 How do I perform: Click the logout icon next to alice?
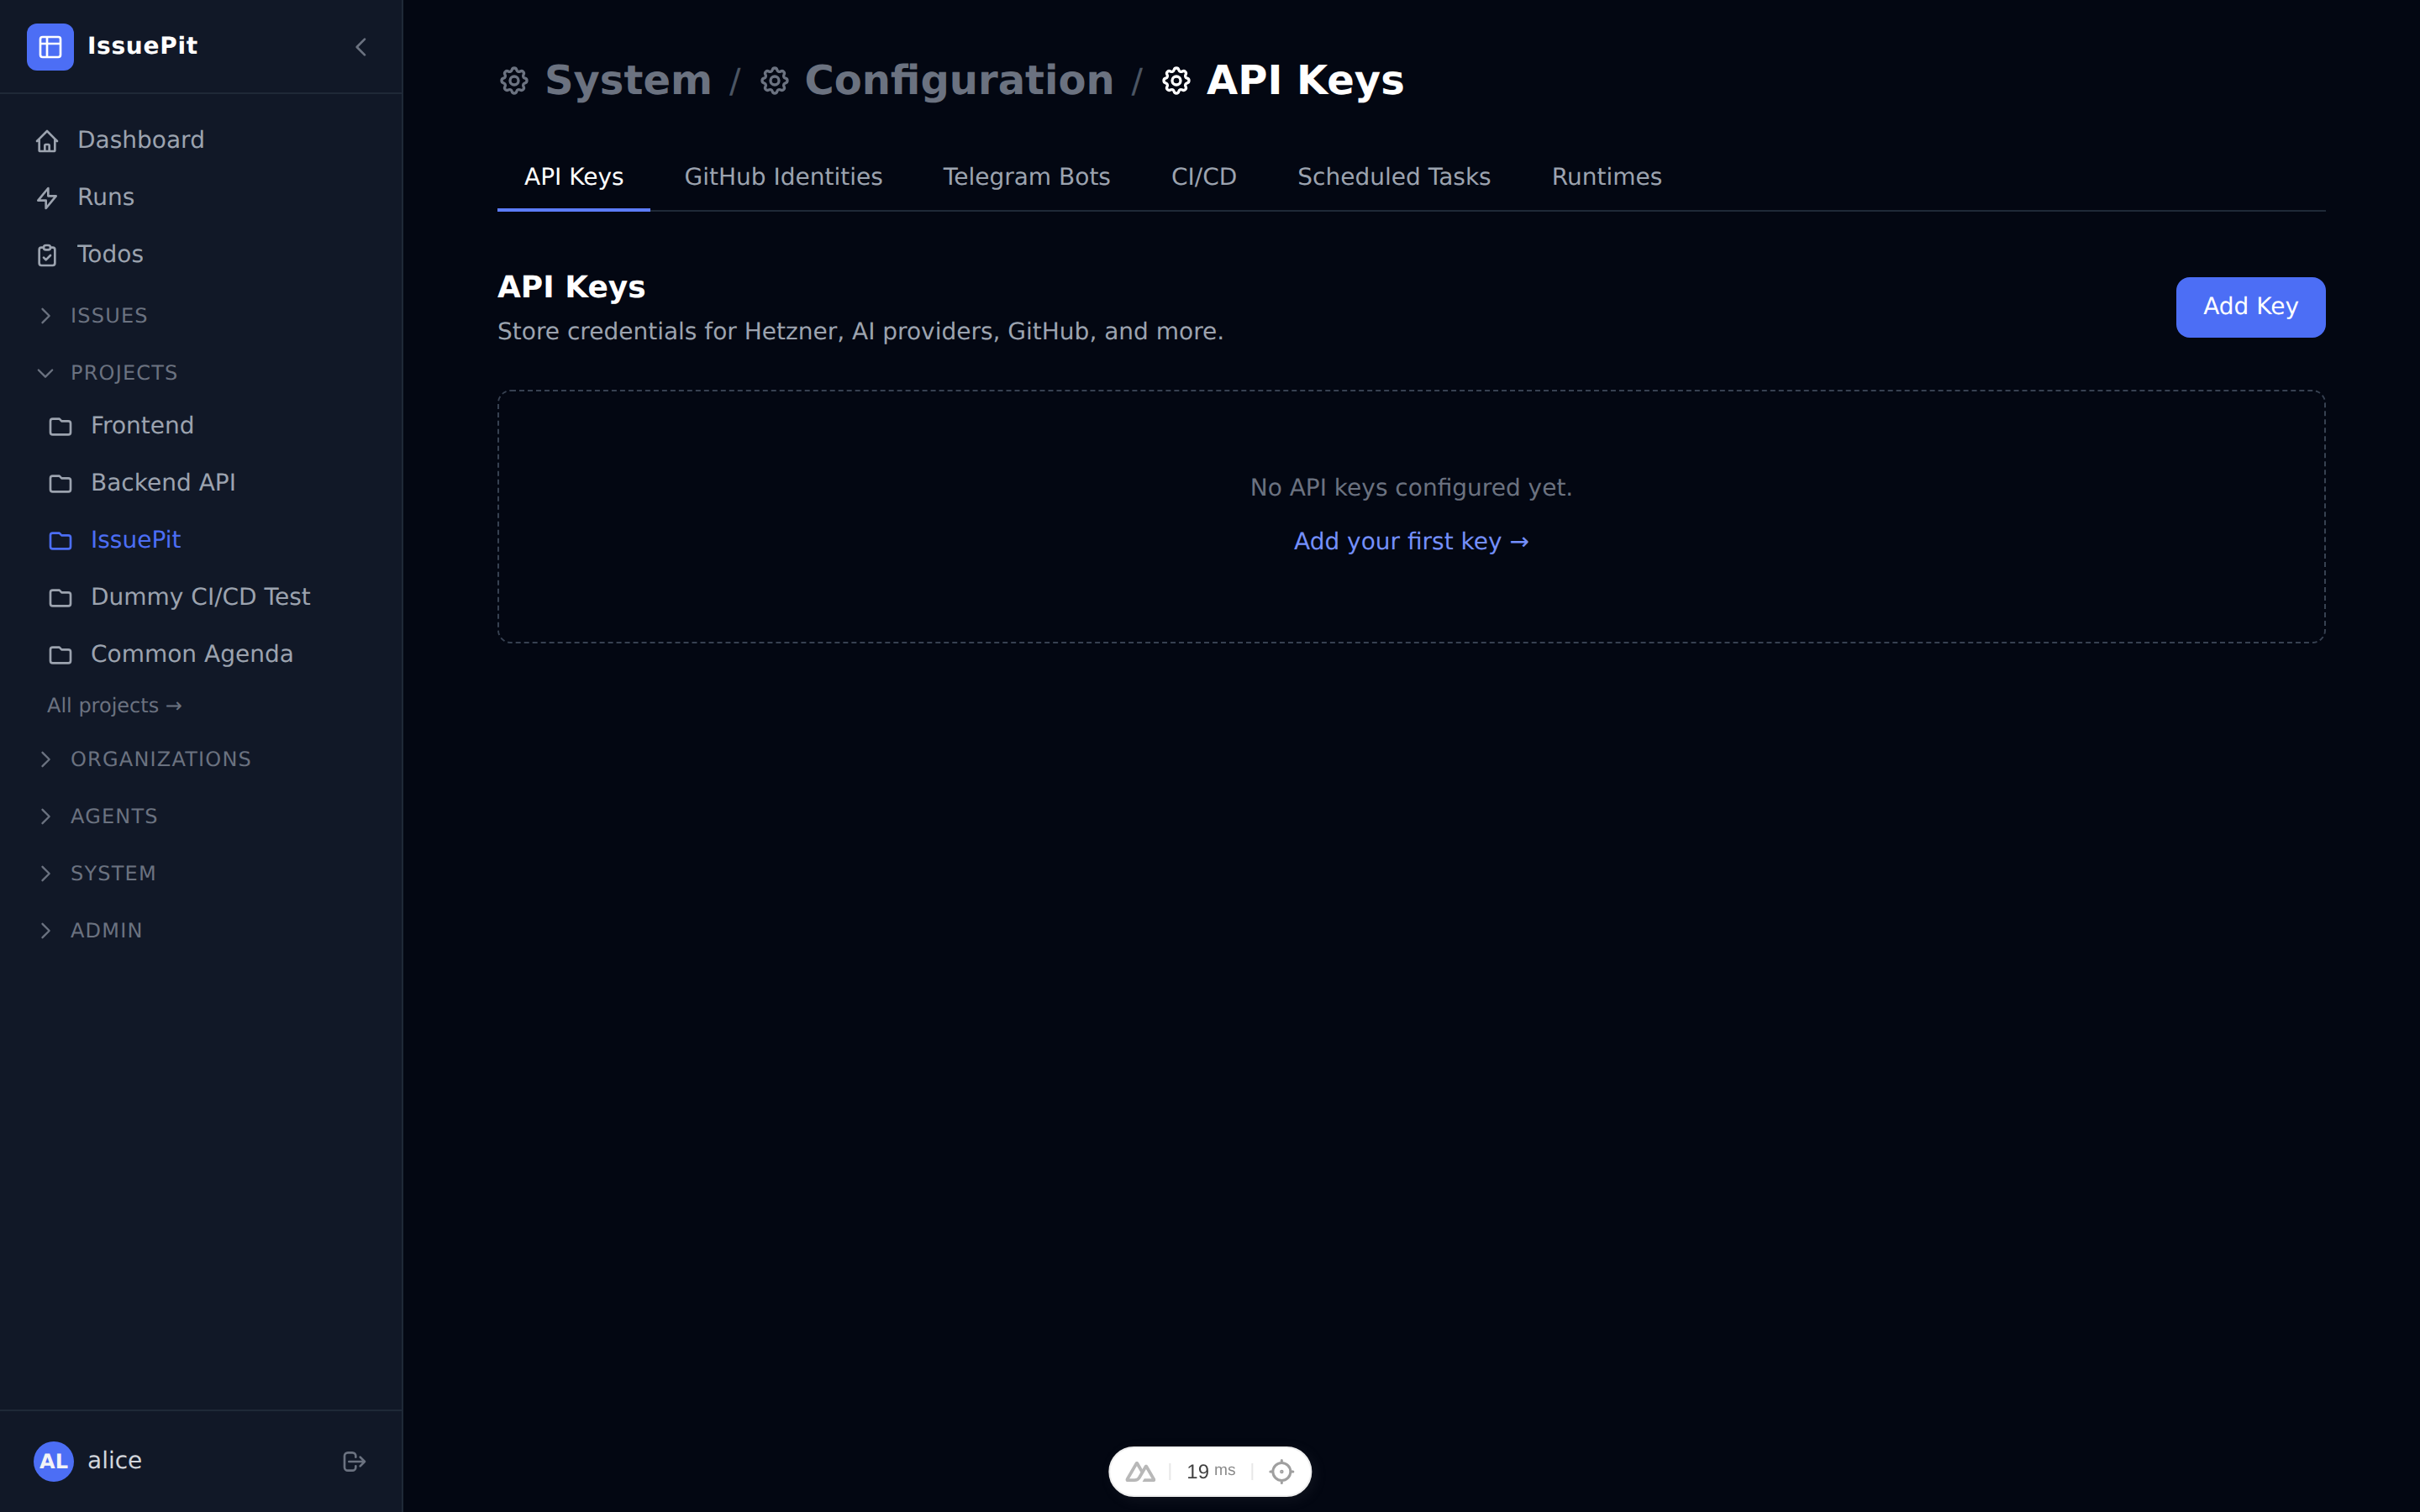point(353,1461)
